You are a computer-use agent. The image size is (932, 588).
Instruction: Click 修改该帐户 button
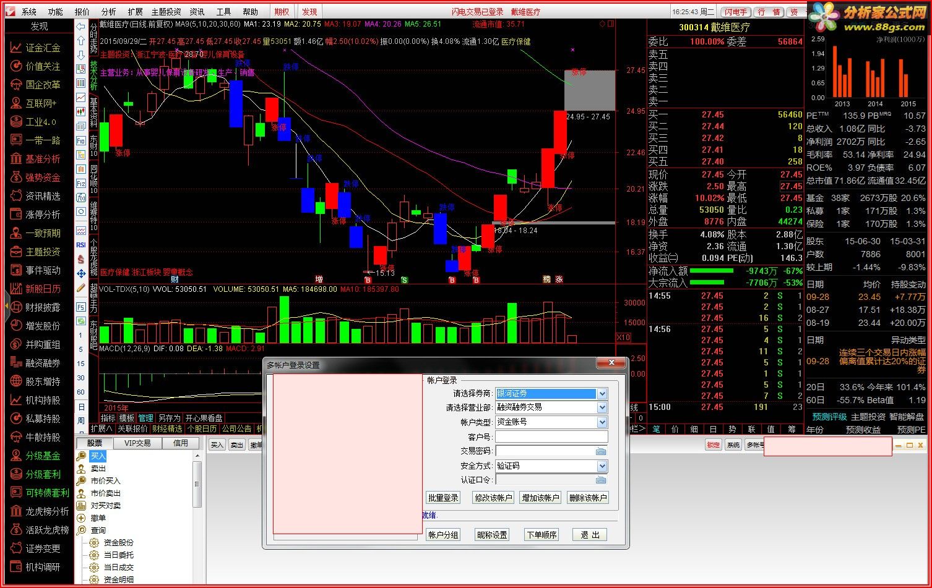(x=493, y=498)
